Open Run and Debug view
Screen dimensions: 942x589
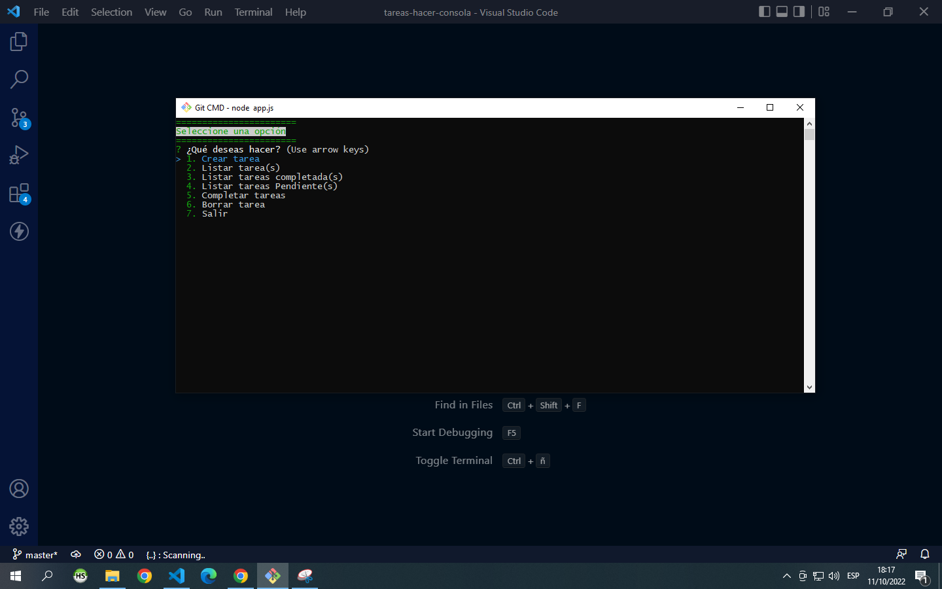pyautogui.click(x=19, y=155)
